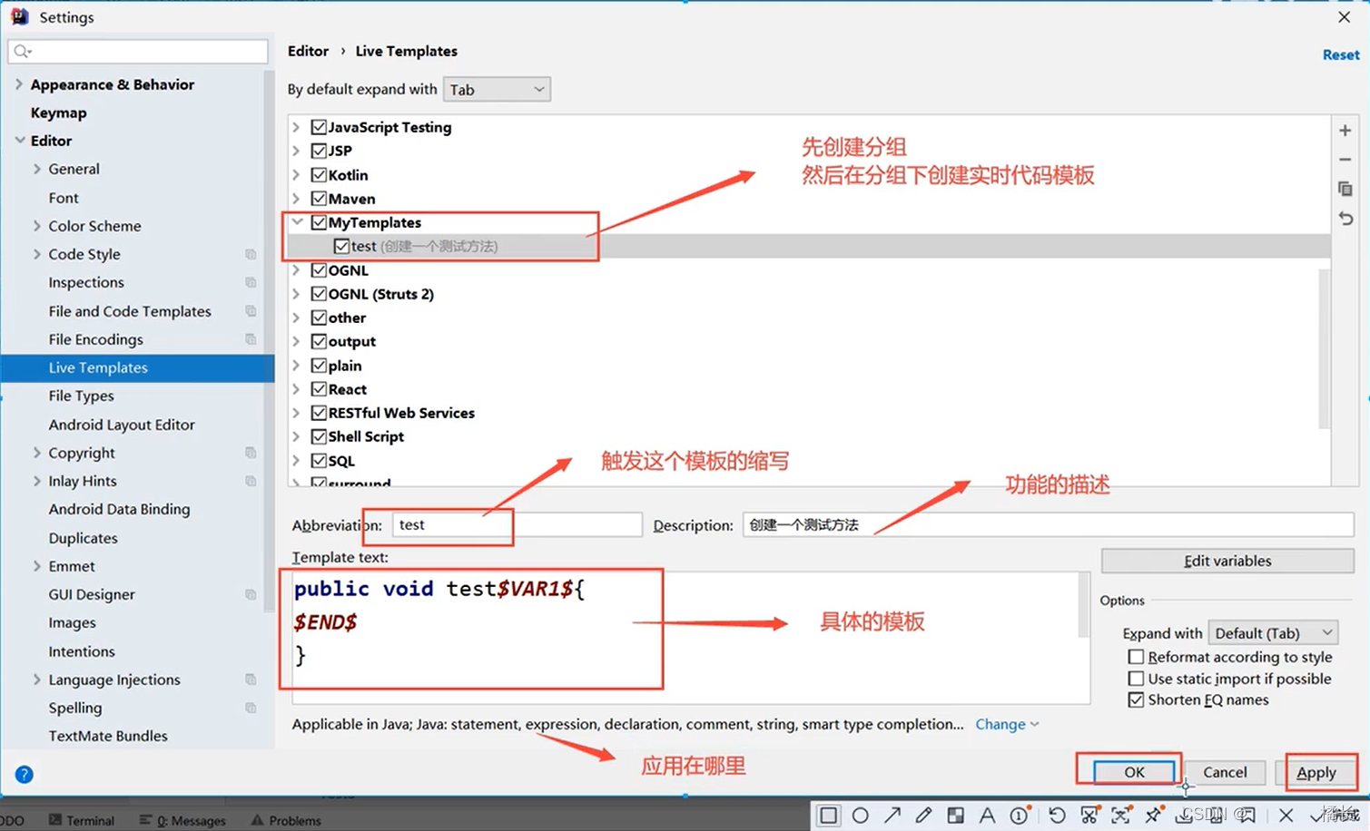Click the Cancel button

tap(1225, 772)
